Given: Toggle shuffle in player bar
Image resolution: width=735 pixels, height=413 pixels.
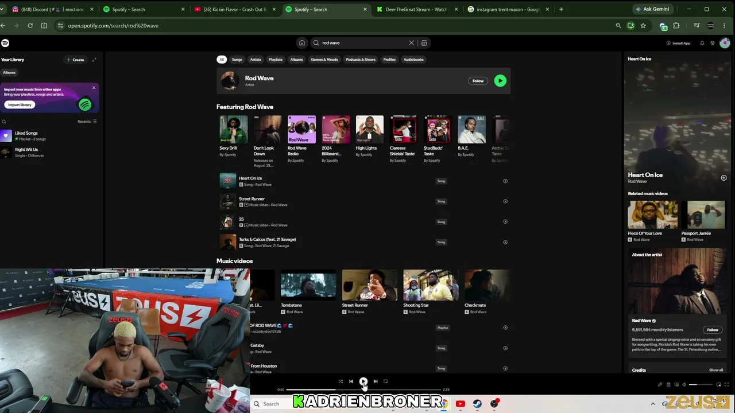Looking at the screenshot, I should coord(341,381).
